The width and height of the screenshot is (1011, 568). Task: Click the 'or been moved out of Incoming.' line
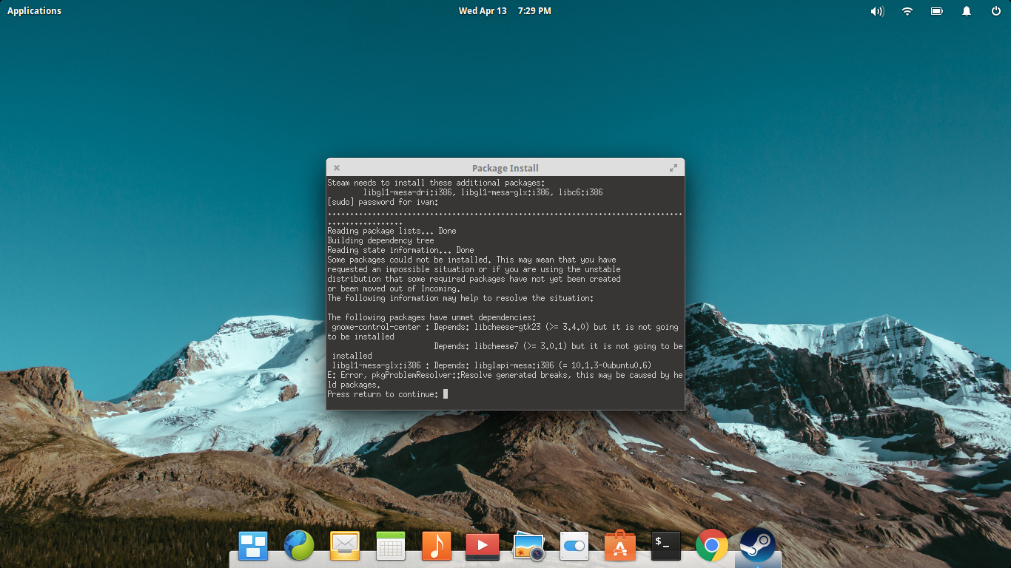click(x=394, y=288)
